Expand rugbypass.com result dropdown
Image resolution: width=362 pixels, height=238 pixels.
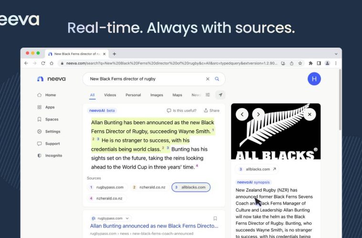click(x=127, y=218)
